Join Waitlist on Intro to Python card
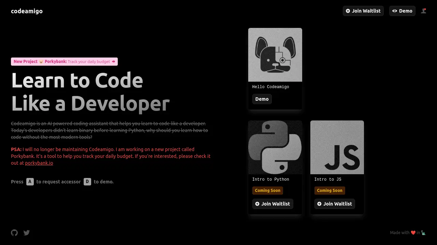This screenshot has width=437, height=245. [272, 204]
